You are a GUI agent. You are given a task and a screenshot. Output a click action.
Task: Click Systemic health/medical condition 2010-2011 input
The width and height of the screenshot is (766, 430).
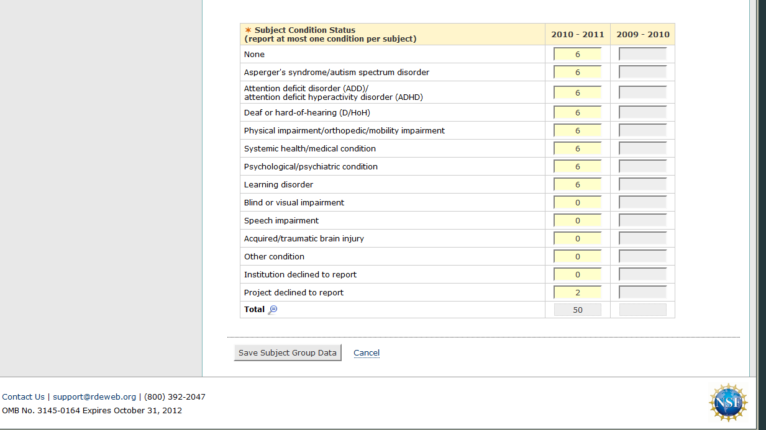577,149
